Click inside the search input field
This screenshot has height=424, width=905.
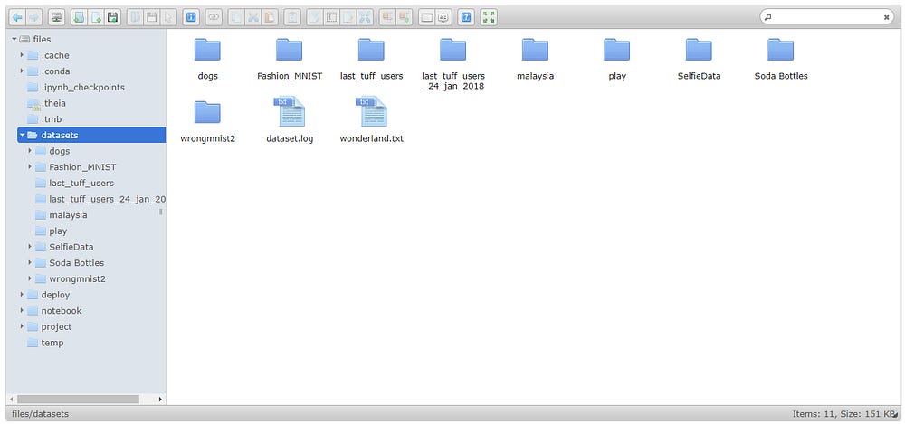tap(826, 17)
